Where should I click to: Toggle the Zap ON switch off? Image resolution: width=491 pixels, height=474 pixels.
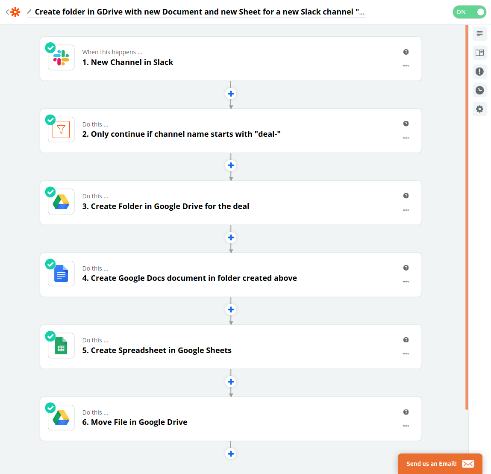tap(469, 12)
